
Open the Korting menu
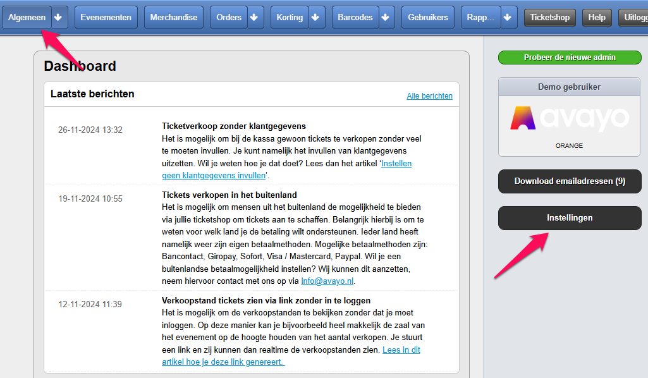[x=290, y=17]
